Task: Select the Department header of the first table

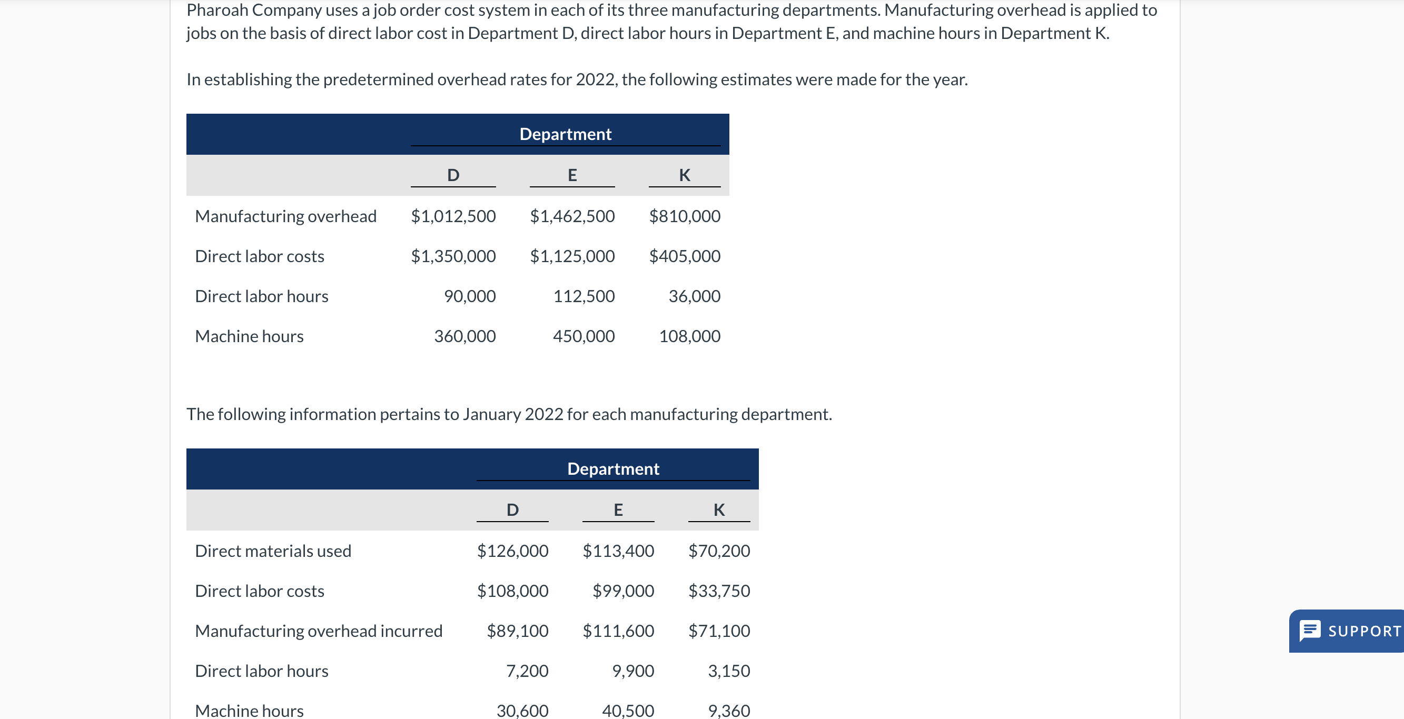Action: [565, 134]
